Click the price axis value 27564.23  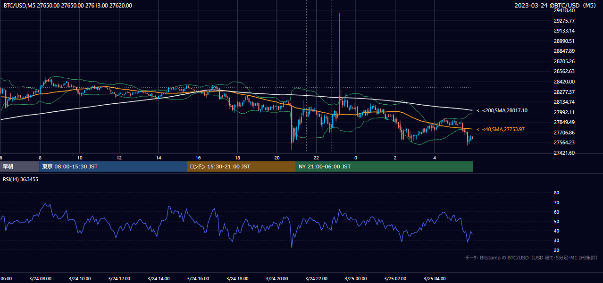pos(564,142)
